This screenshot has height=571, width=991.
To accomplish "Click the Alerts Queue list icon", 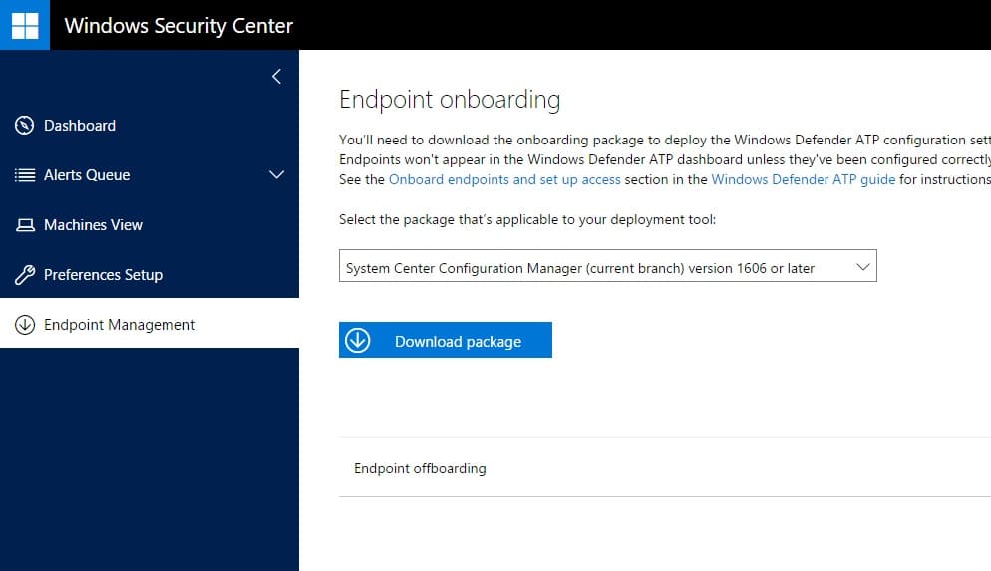I will click(25, 175).
